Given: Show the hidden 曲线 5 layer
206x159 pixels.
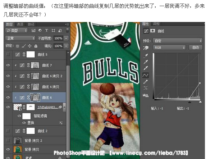Looking at the screenshot, I should (x=8, y=54).
